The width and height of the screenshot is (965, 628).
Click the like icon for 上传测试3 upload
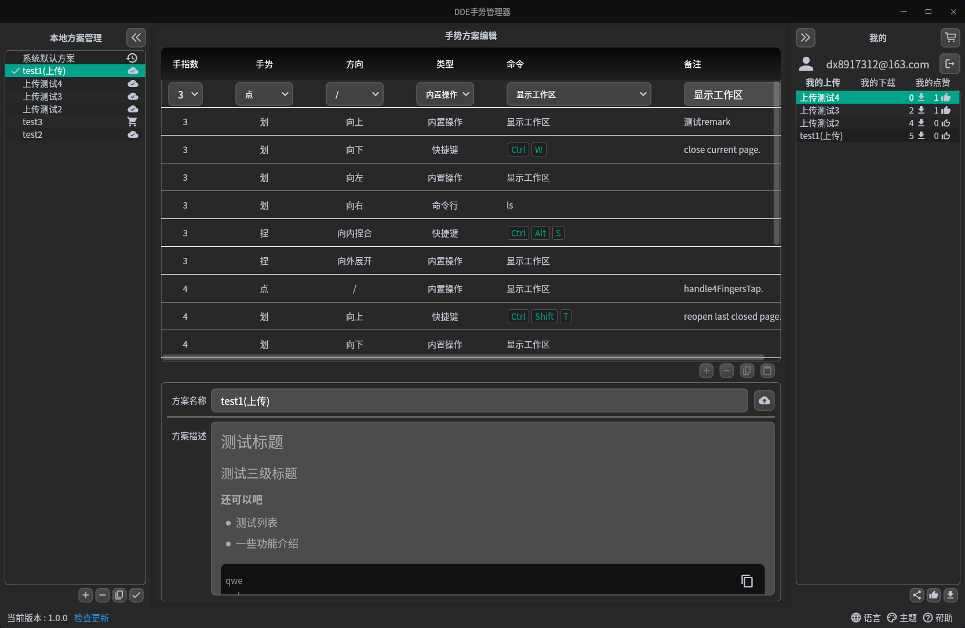click(x=946, y=110)
